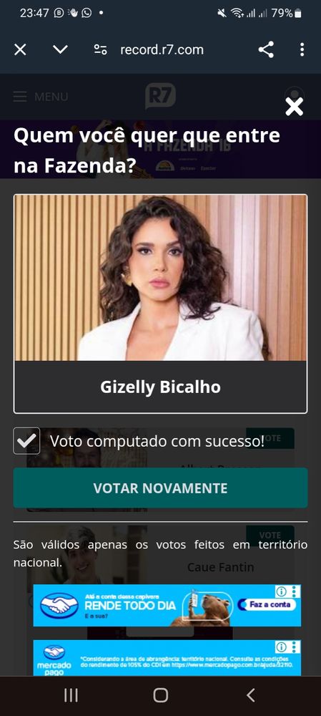The width and height of the screenshot is (321, 716).
Task: Tap Gizelly Bicalho's photo
Action: click(x=160, y=278)
